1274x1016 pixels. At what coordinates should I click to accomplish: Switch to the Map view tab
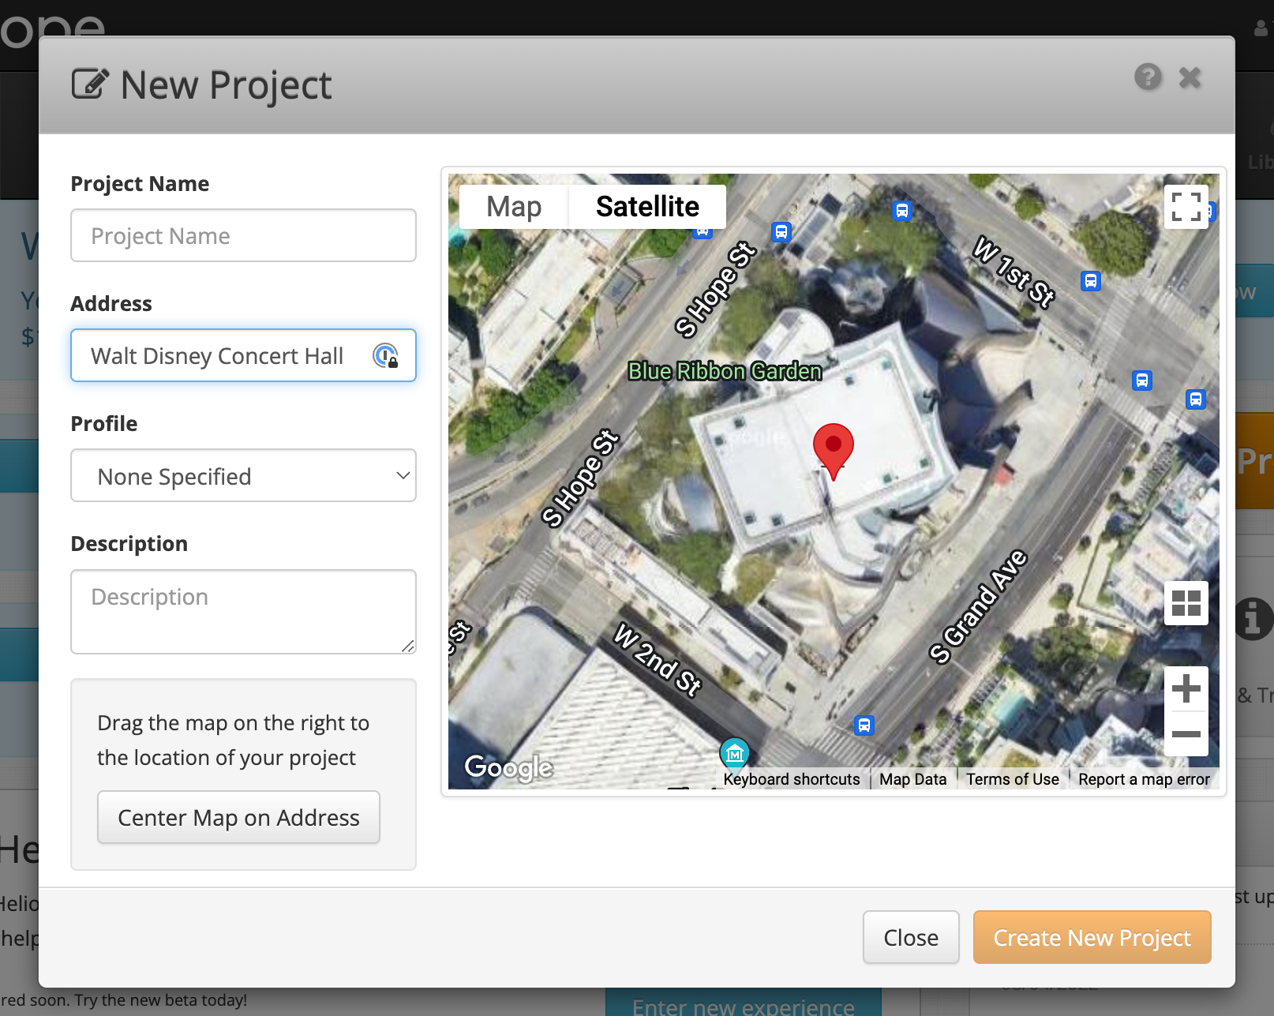[514, 207]
